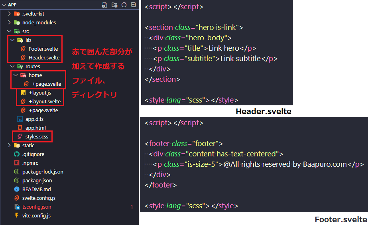Open +page.svelte inside the home folder

(47, 84)
